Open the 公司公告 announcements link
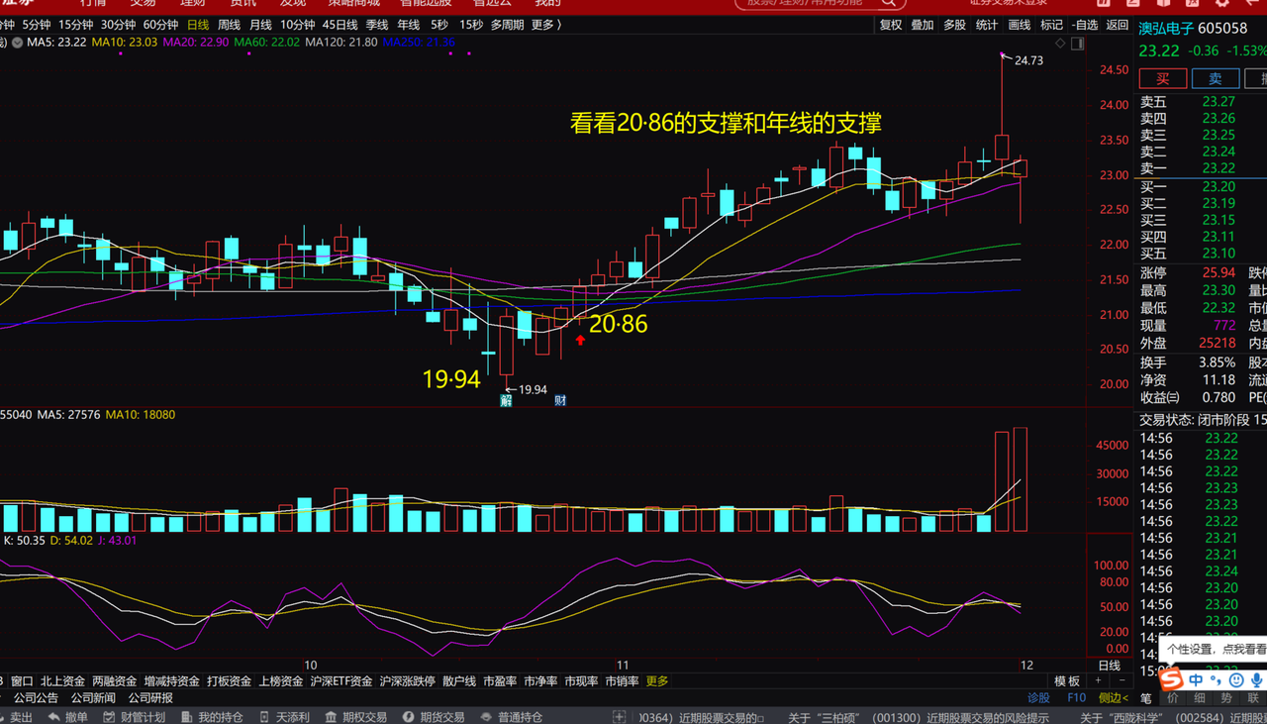The height and width of the screenshot is (724, 1267). tap(37, 698)
